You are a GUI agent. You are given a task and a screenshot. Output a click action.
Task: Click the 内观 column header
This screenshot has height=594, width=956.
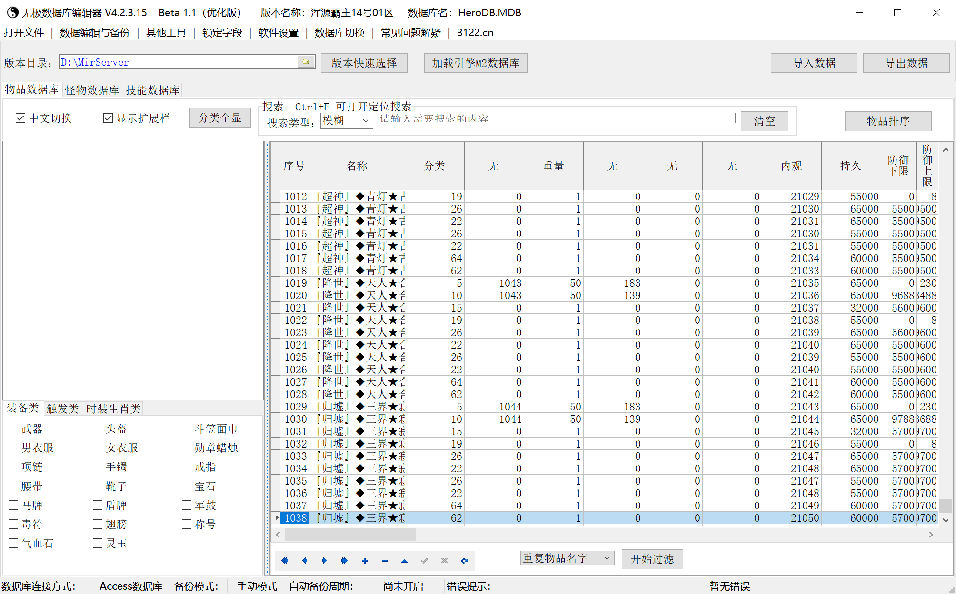[x=792, y=166]
